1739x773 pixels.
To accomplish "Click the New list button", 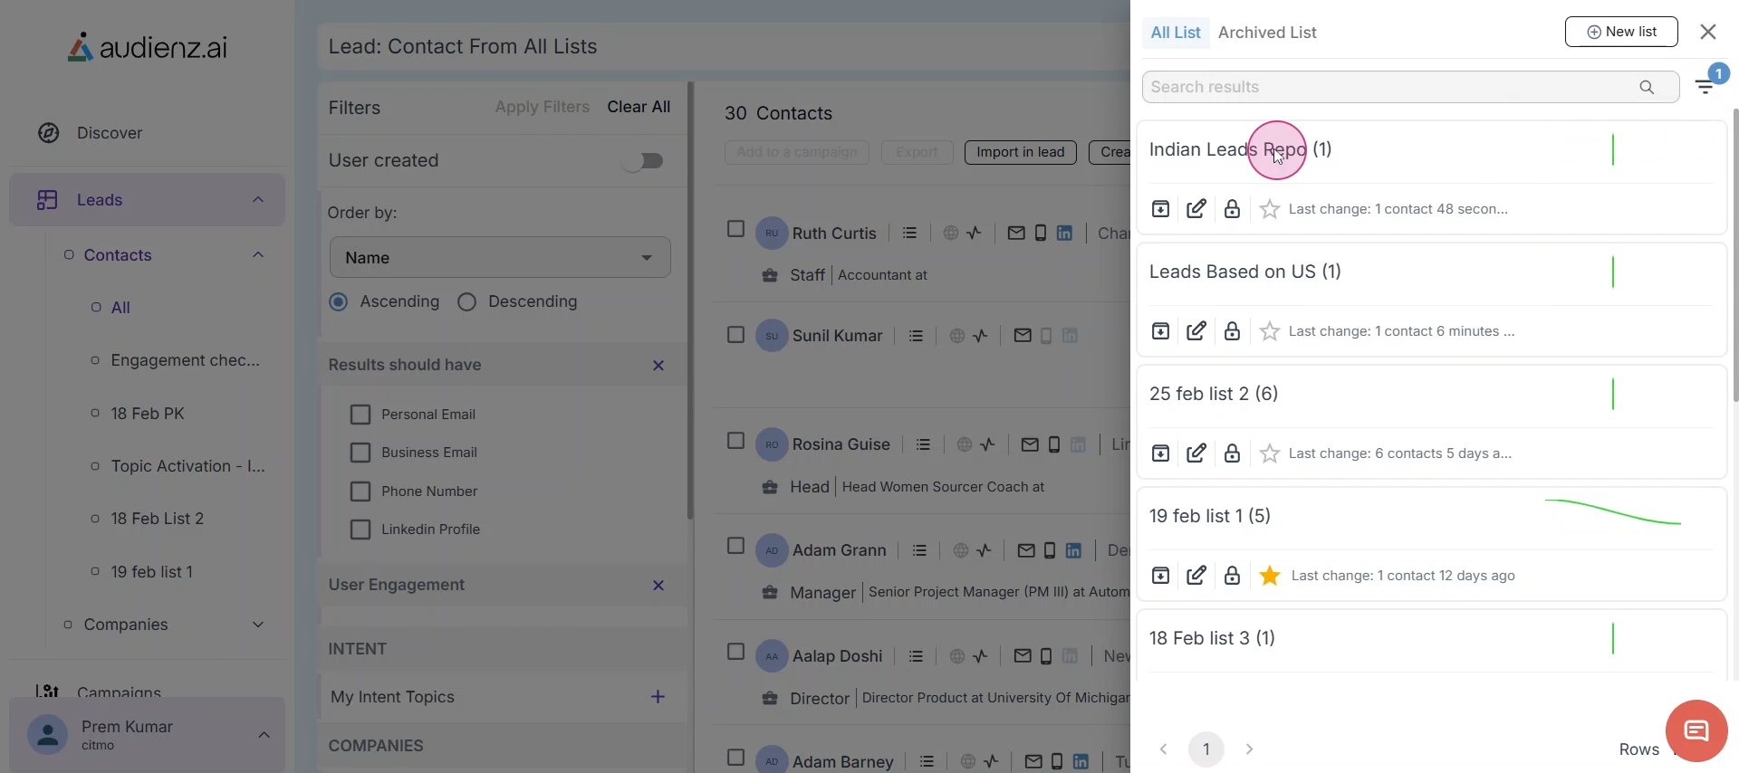I will click(x=1621, y=32).
